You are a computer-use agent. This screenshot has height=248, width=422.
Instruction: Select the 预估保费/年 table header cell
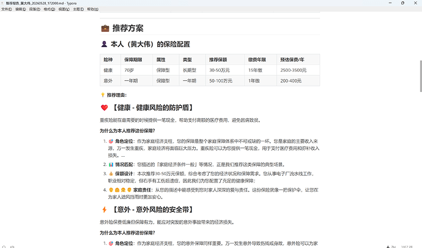coord(298,59)
